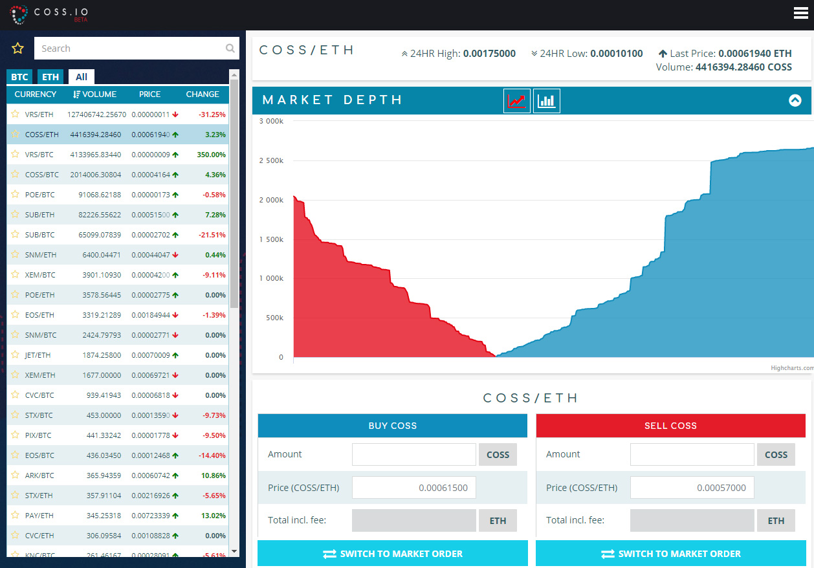Viewport: 814px width, 568px height.
Task: Click the BUY COSS panel header
Action: coord(393,426)
